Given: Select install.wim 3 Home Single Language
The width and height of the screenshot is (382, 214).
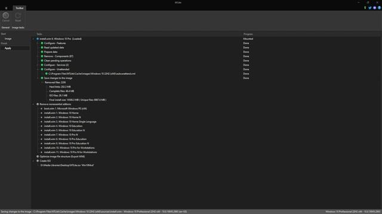Looking at the screenshot, I should 70,122.
